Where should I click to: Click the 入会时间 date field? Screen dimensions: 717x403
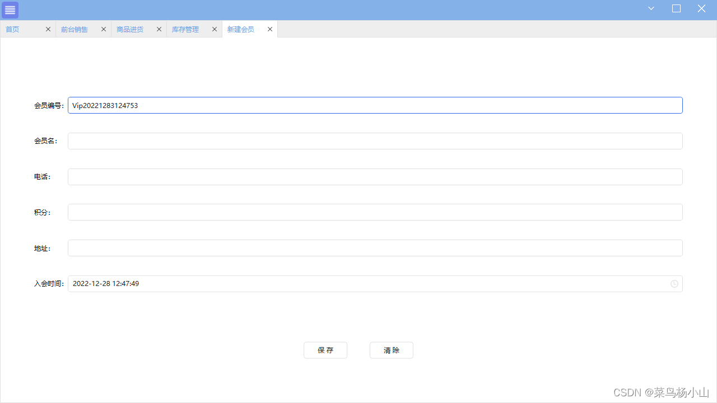375,284
